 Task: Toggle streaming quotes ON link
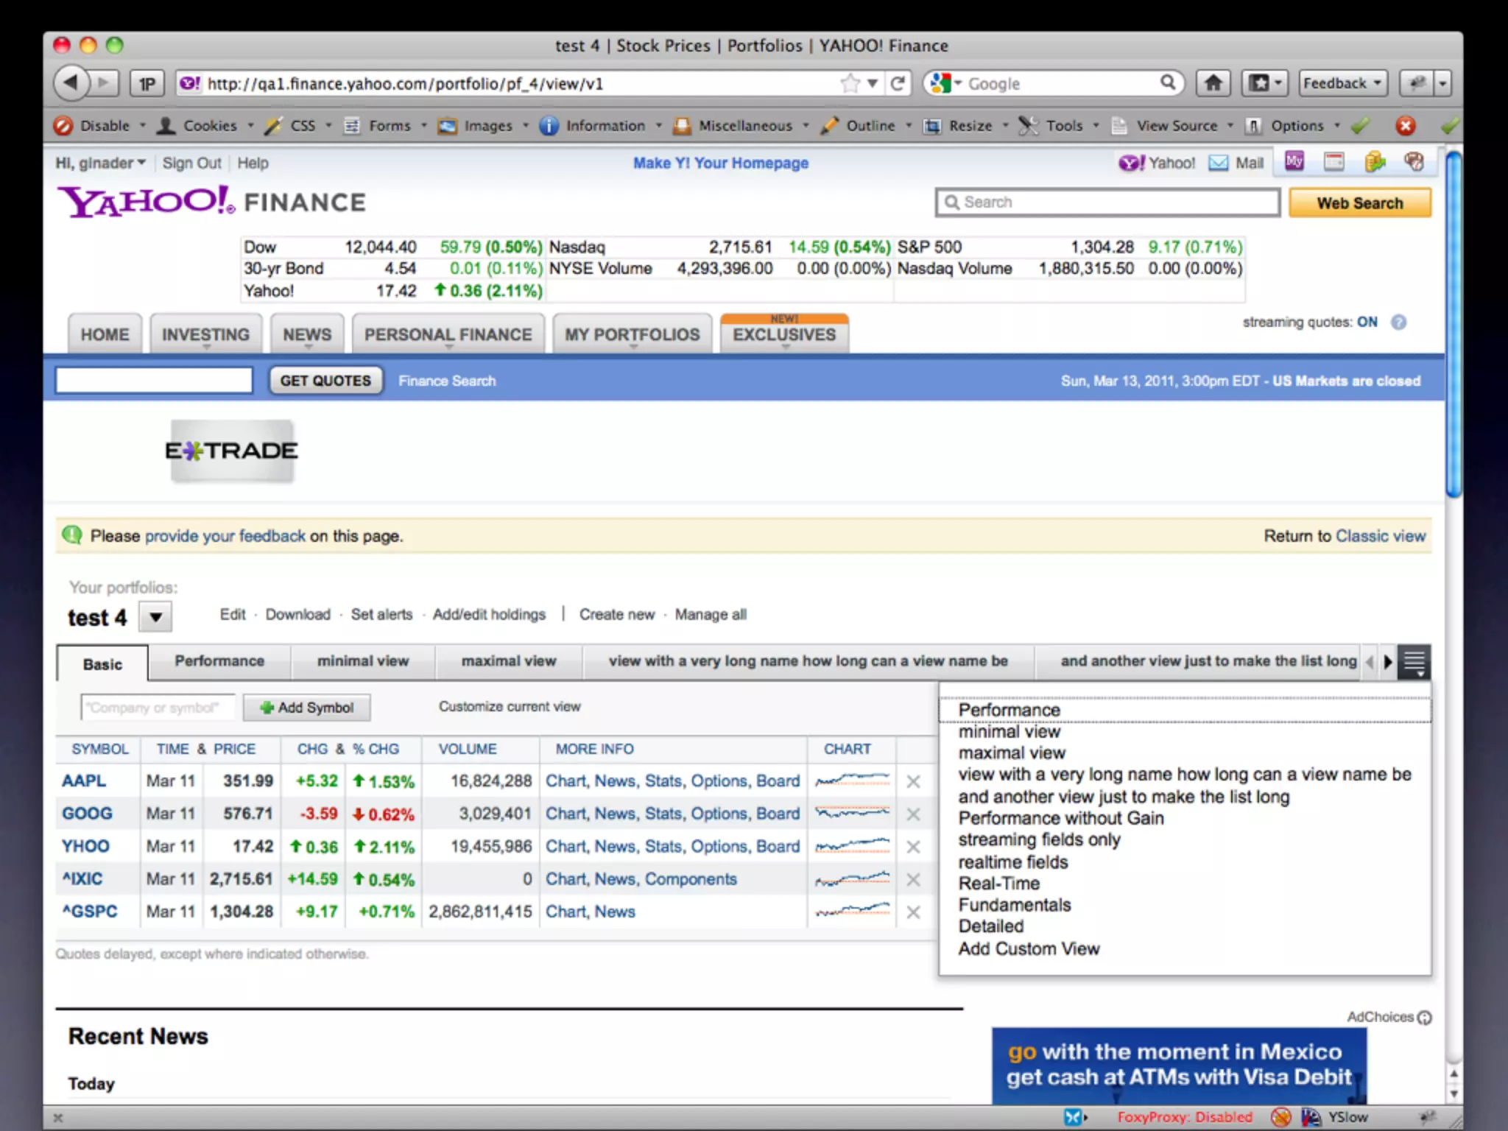tap(1367, 322)
